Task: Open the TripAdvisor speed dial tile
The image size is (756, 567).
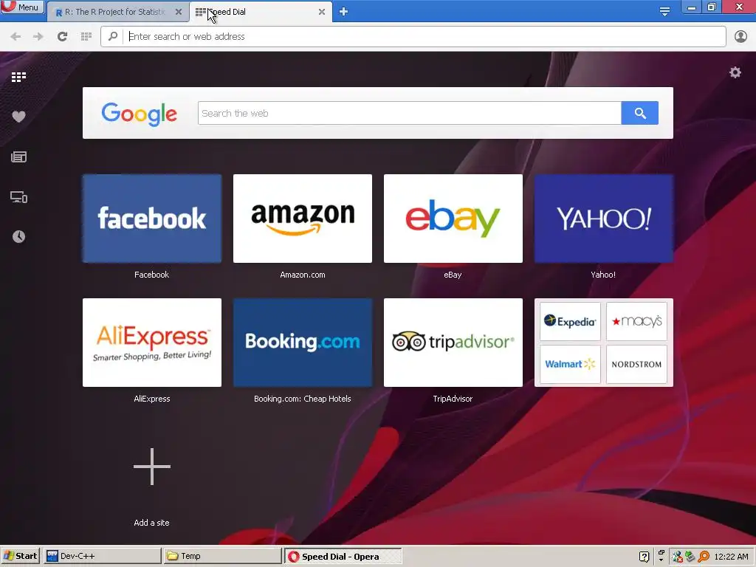Action: (453, 343)
